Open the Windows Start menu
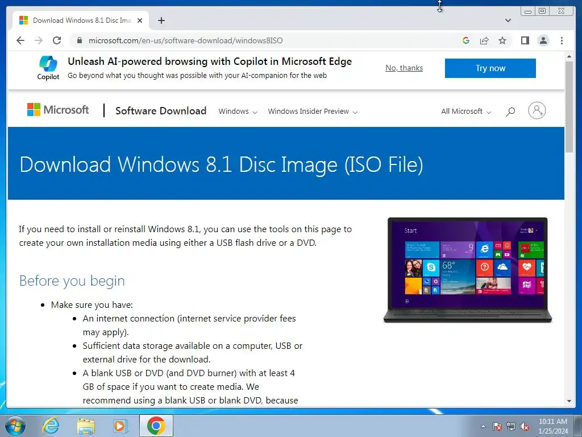582x437 pixels. 15,426
